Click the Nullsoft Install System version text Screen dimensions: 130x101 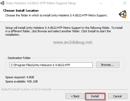[x=26, y=89]
